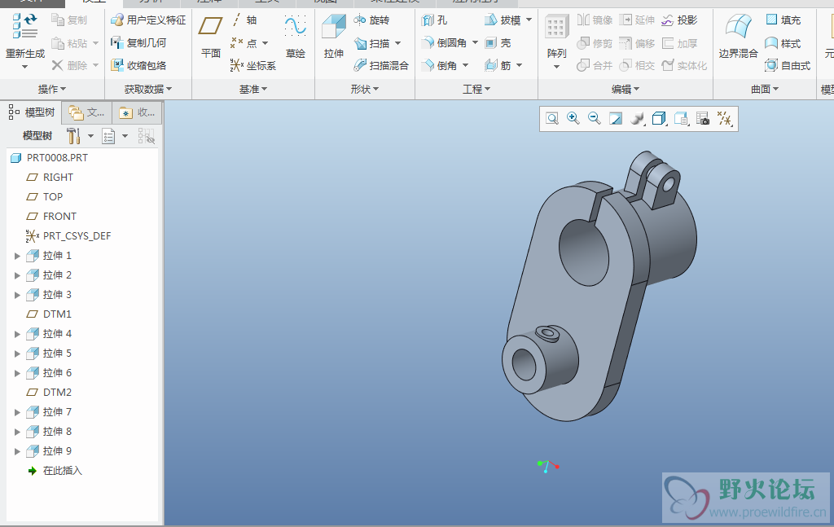Click the 旋转 (Revolve) tool
834x527 pixels.
tap(371, 20)
